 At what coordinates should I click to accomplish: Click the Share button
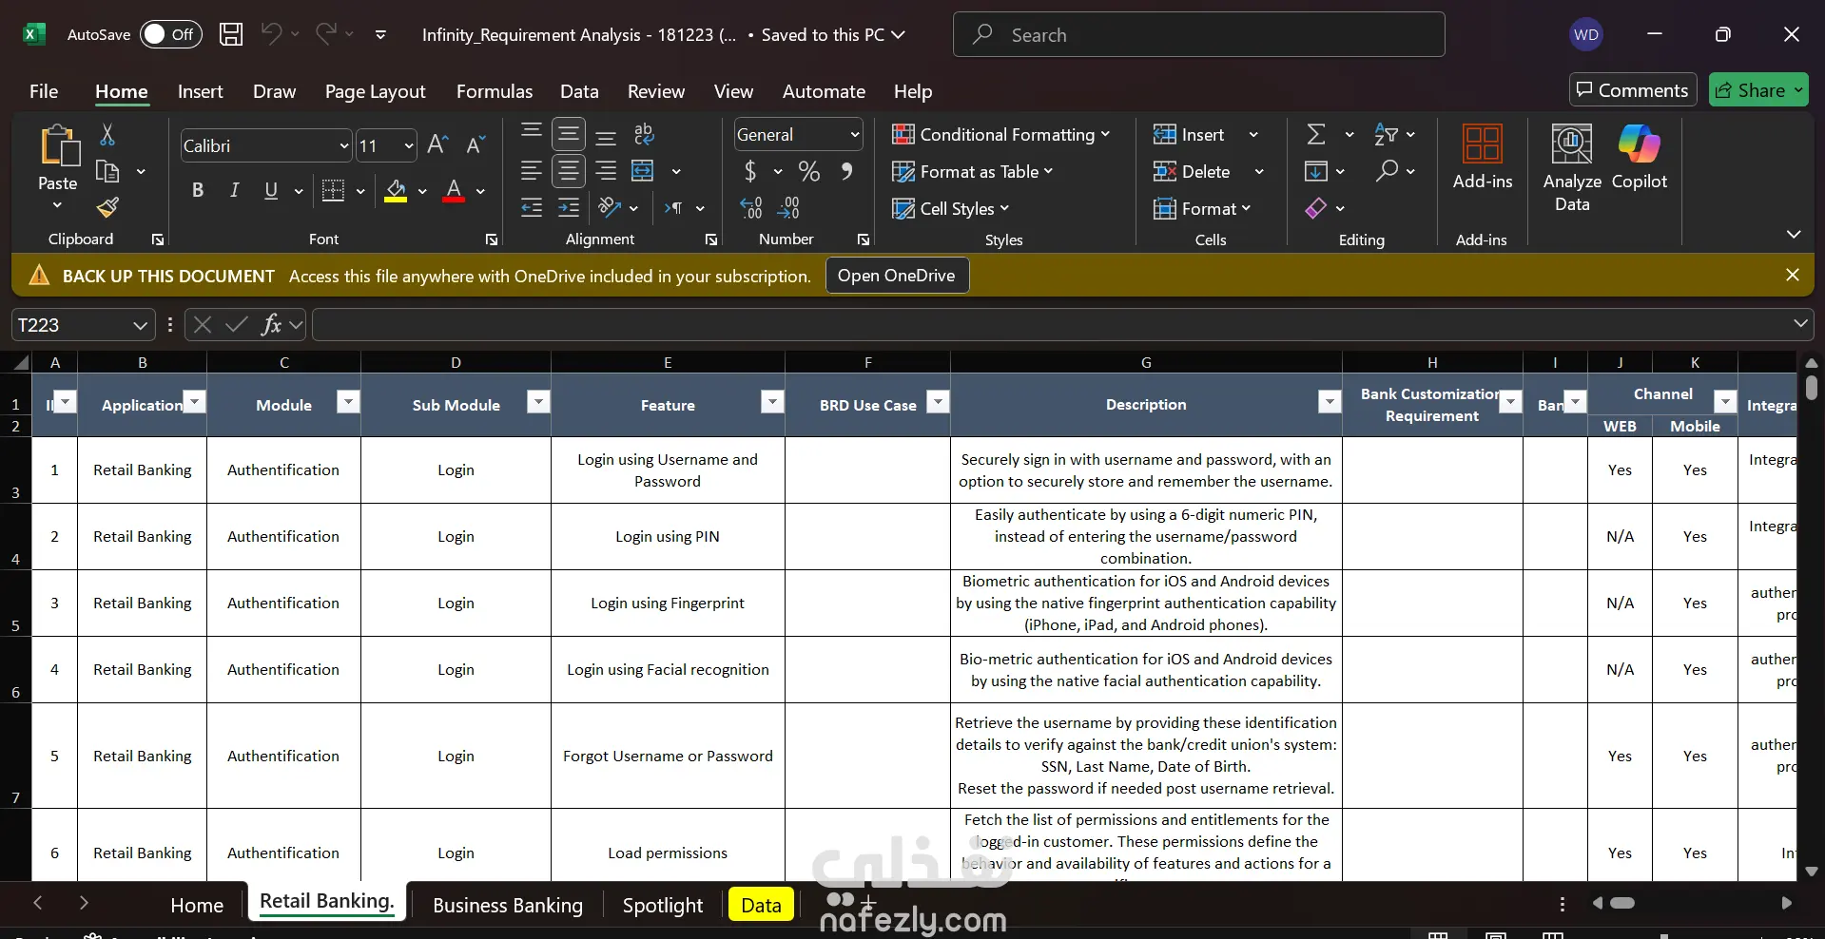[1758, 90]
